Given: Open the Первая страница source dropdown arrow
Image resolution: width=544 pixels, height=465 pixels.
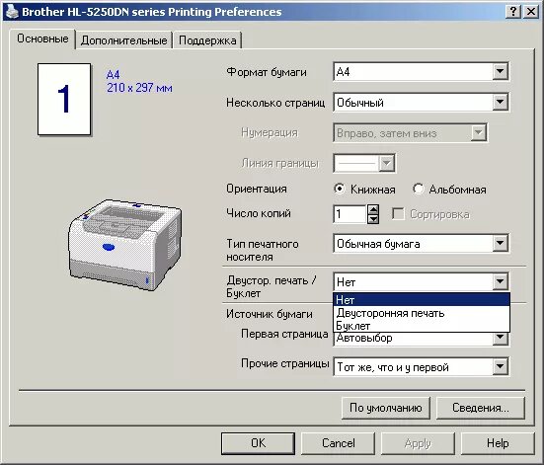Looking at the screenshot, I should (500, 338).
